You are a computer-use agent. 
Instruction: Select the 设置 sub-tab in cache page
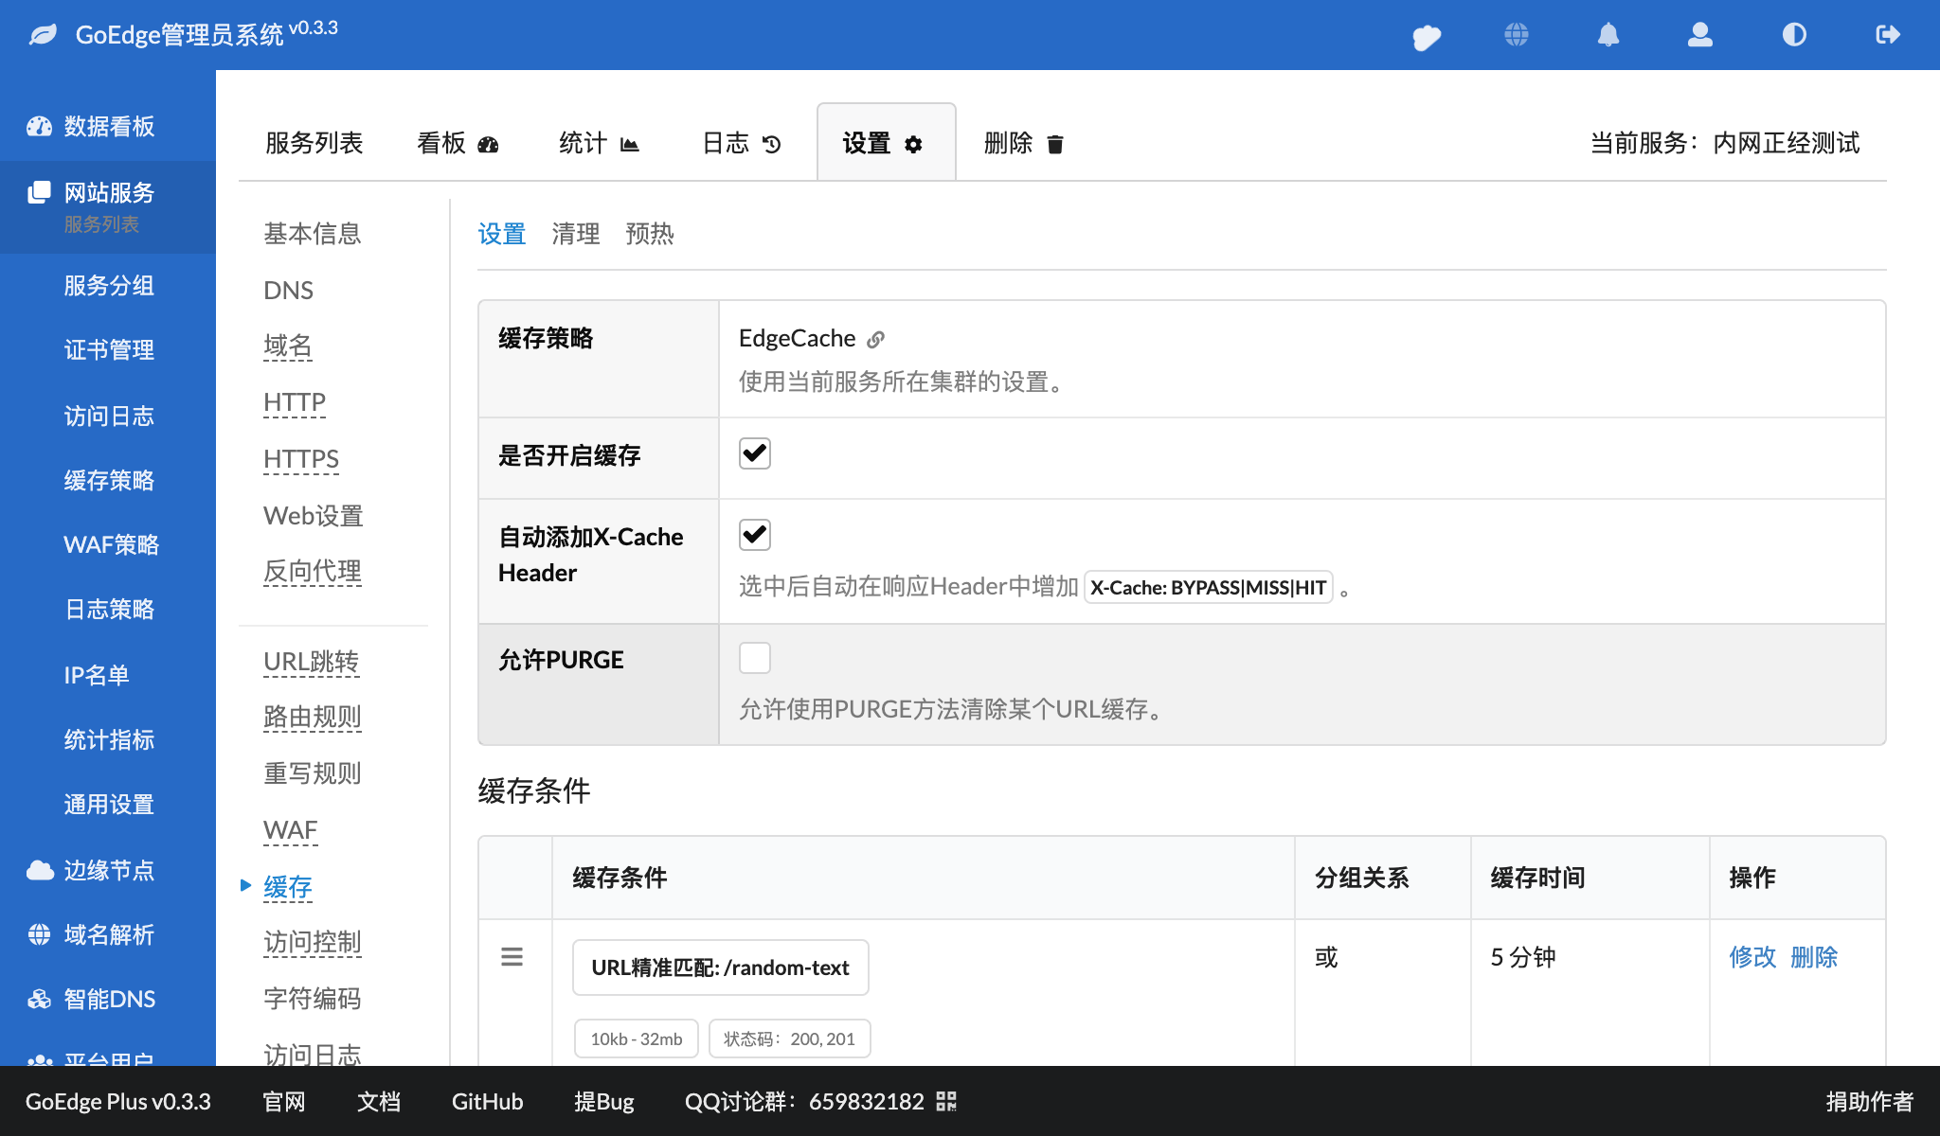[x=502, y=234]
